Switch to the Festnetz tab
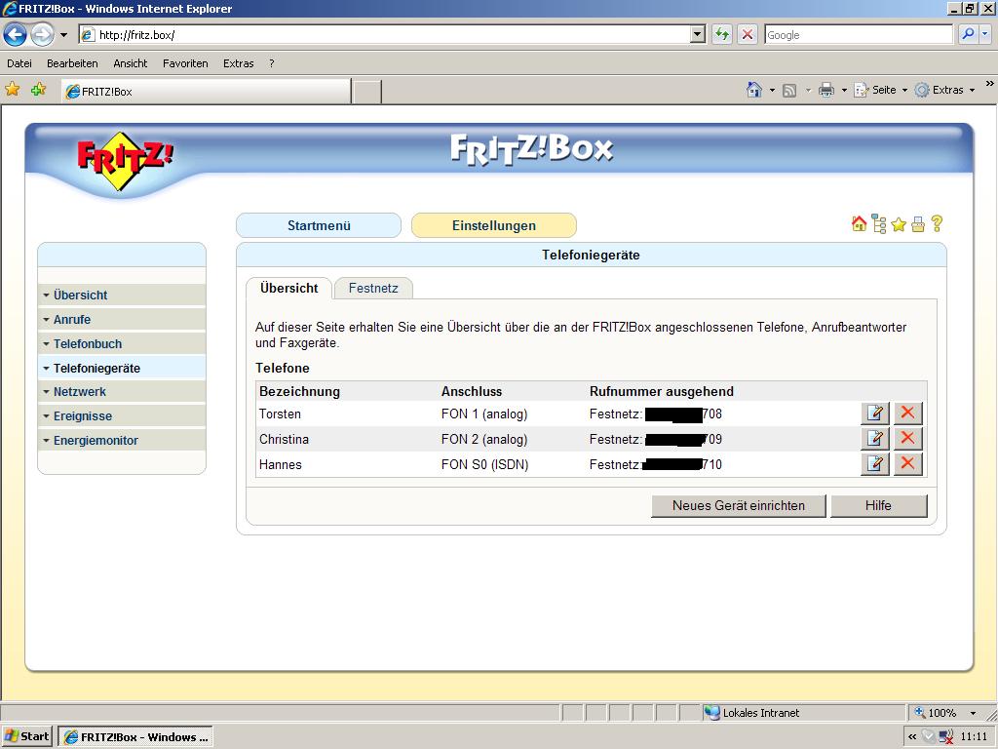This screenshot has height=749, width=998. pyautogui.click(x=373, y=289)
